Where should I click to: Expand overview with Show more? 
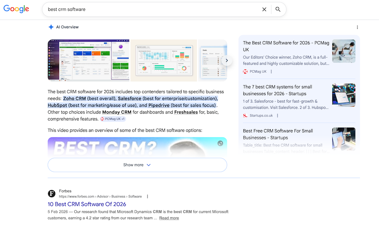click(137, 165)
